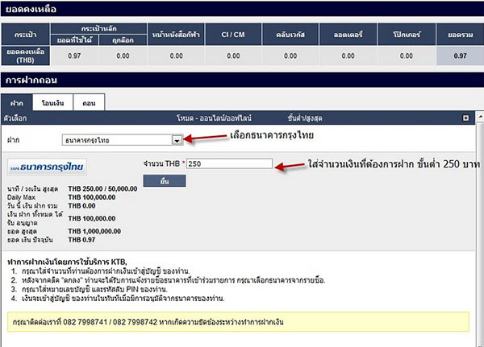484x347 pixels.
Task: Click the ยื่น submit button
Action: click(x=165, y=181)
